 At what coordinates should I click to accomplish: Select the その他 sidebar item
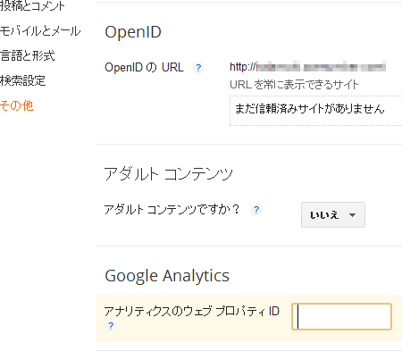(x=17, y=105)
